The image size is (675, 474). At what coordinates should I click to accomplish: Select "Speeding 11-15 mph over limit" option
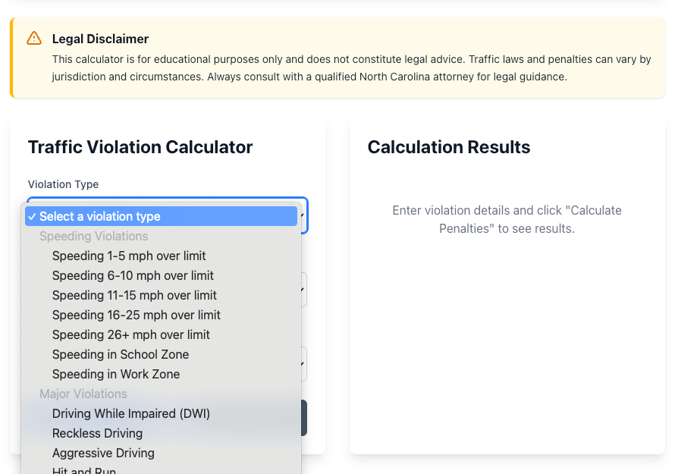pos(134,295)
